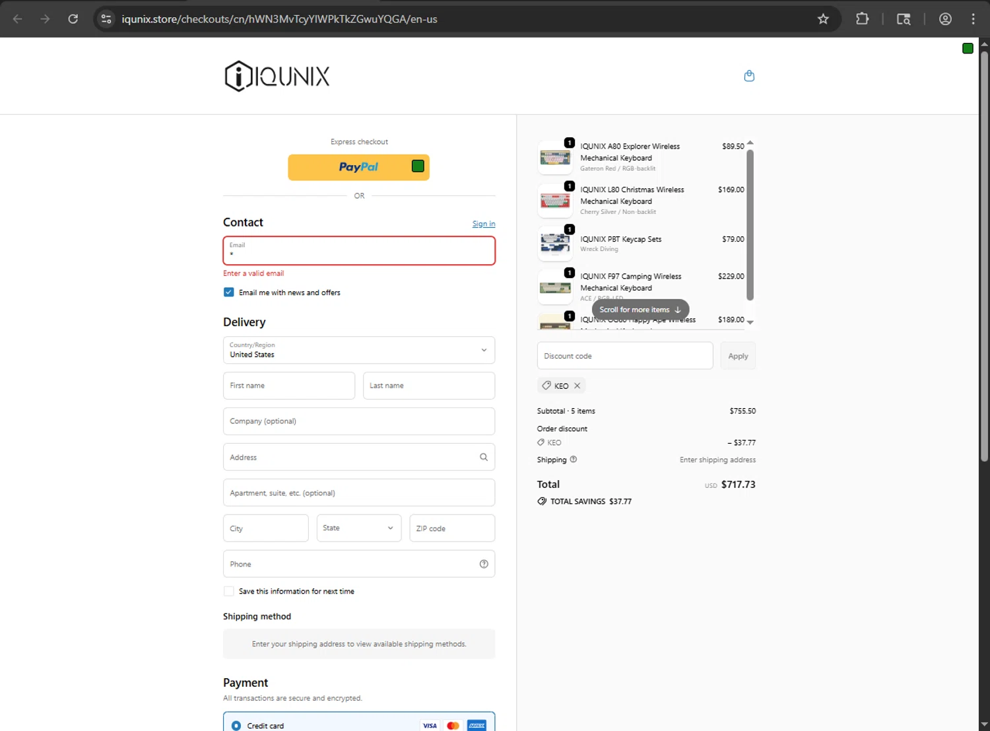The width and height of the screenshot is (990, 731).
Task: Click the ZIP code field
Action: click(452, 528)
